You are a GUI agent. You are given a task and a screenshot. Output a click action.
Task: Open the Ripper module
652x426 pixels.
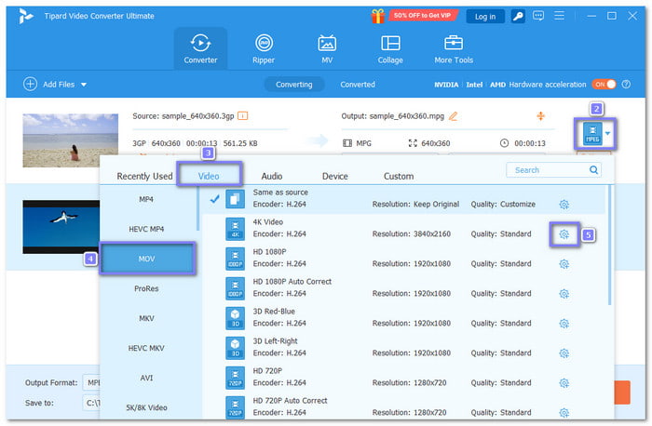265,48
